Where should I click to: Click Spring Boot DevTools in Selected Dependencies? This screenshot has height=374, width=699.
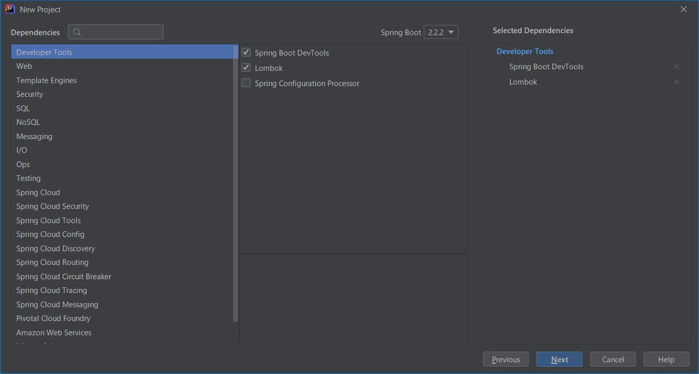tap(546, 66)
